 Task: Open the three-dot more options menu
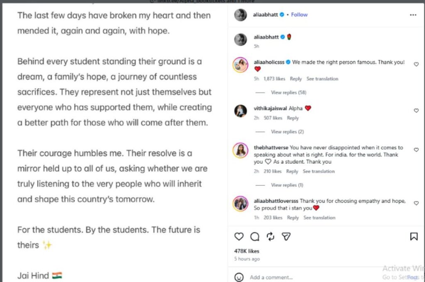coord(413,15)
